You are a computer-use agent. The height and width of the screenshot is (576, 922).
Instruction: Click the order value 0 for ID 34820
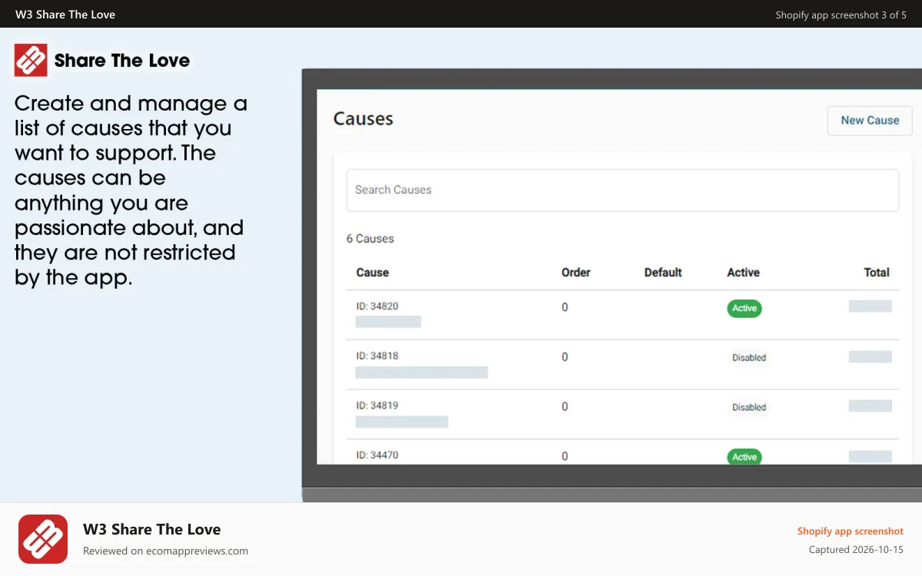(565, 307)
